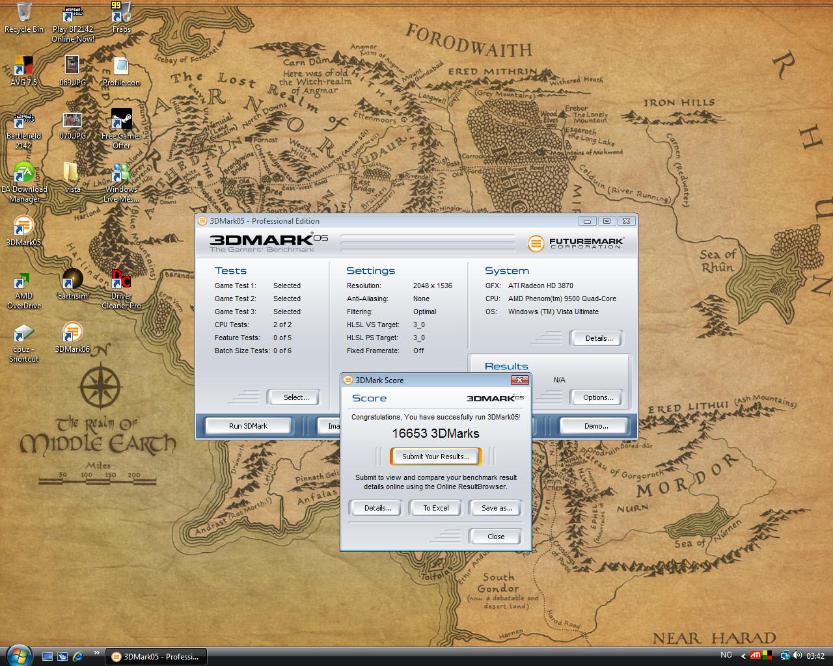The image size is (833, 666).
Task: Click the Futuremark Corporation logo
Action: 577,243
